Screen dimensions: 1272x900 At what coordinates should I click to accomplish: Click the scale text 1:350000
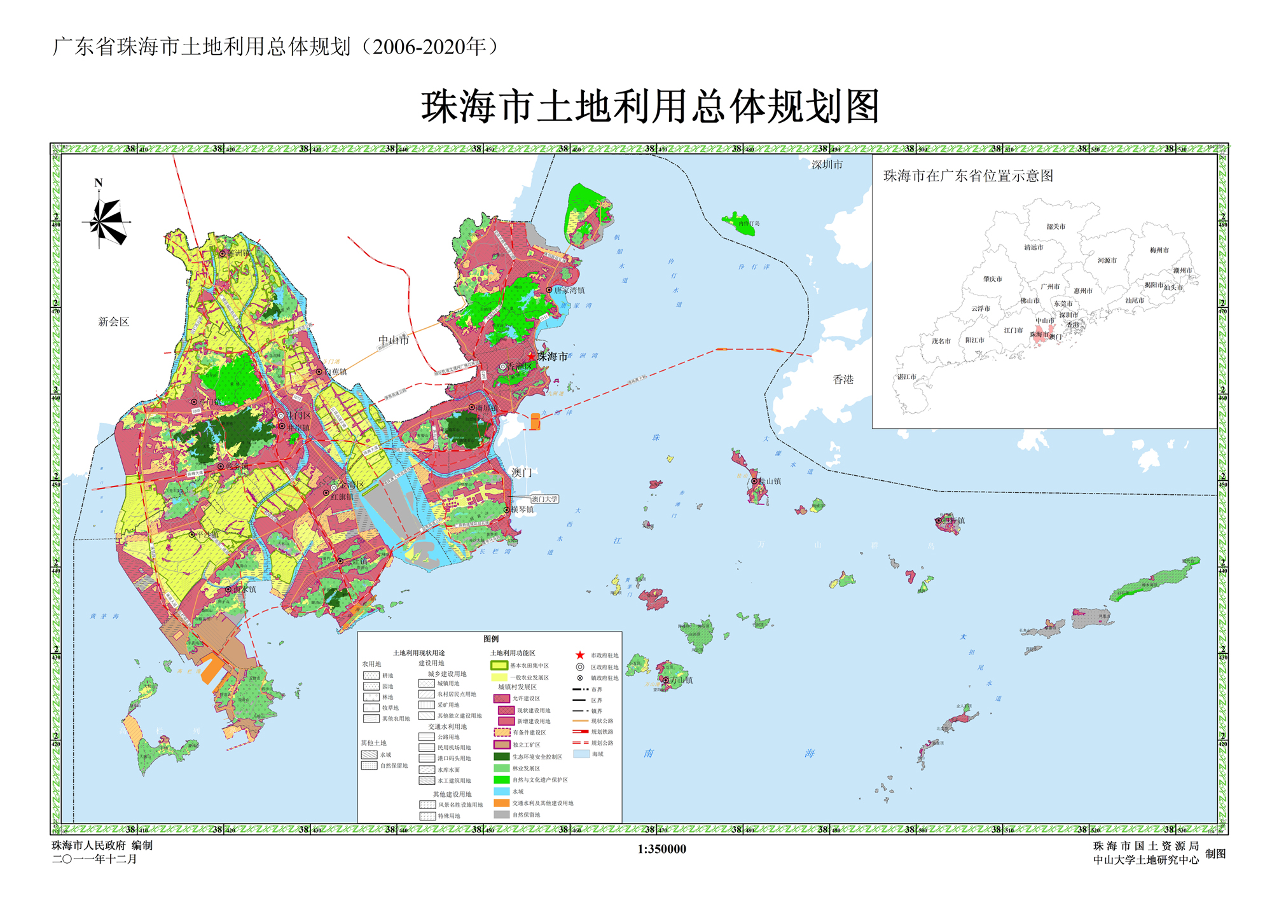pyautogui.click(x=661, y=849)
